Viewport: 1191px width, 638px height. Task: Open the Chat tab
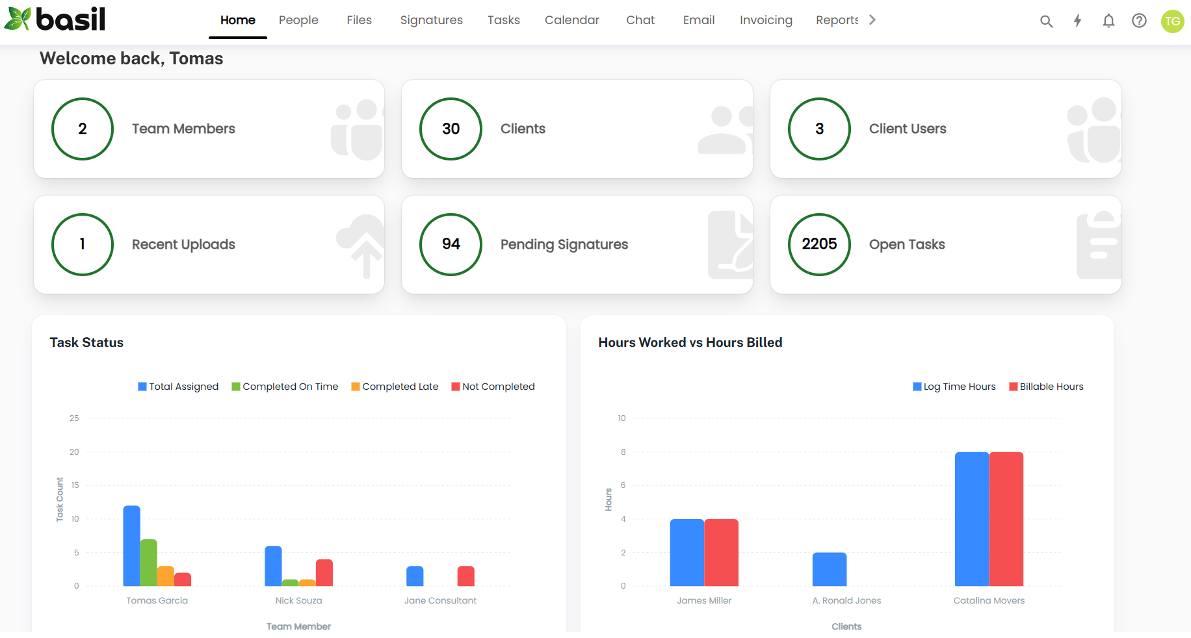click(640, 20)
